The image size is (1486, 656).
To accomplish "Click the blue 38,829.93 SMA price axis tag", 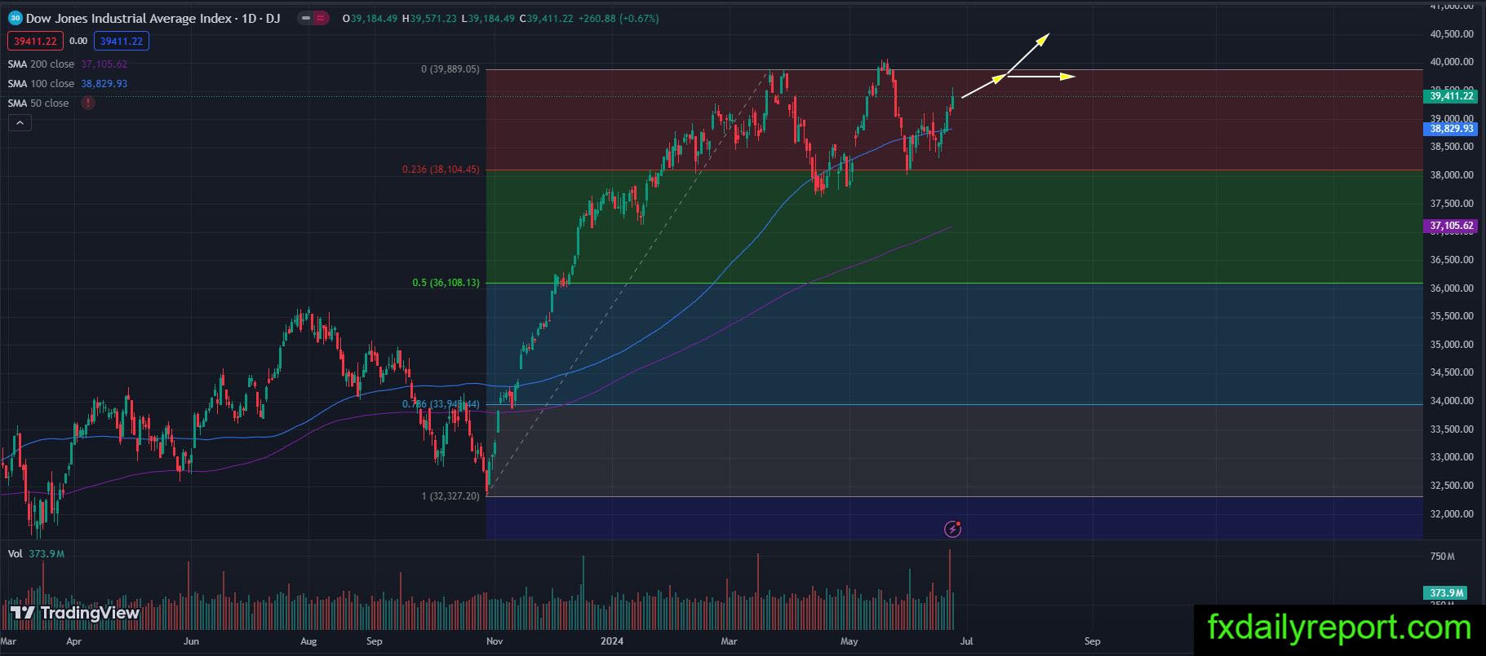I will point(1452,129).
